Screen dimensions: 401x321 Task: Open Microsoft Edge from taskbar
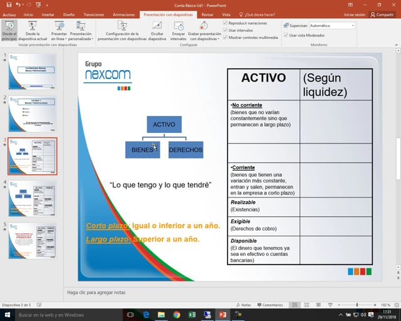[146, 315]
